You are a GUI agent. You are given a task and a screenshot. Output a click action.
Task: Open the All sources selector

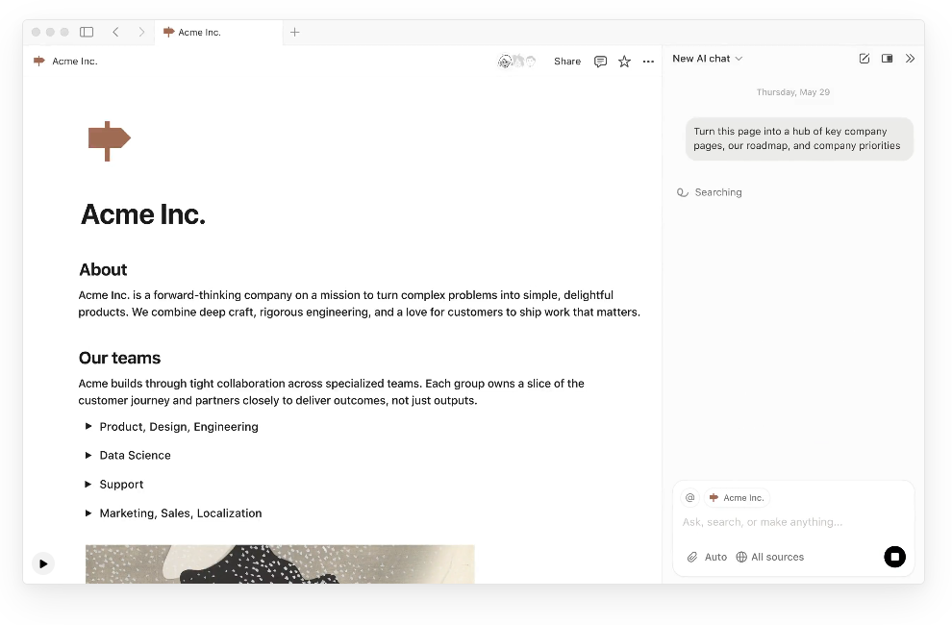pyautogui.click(x=769, y=557)
